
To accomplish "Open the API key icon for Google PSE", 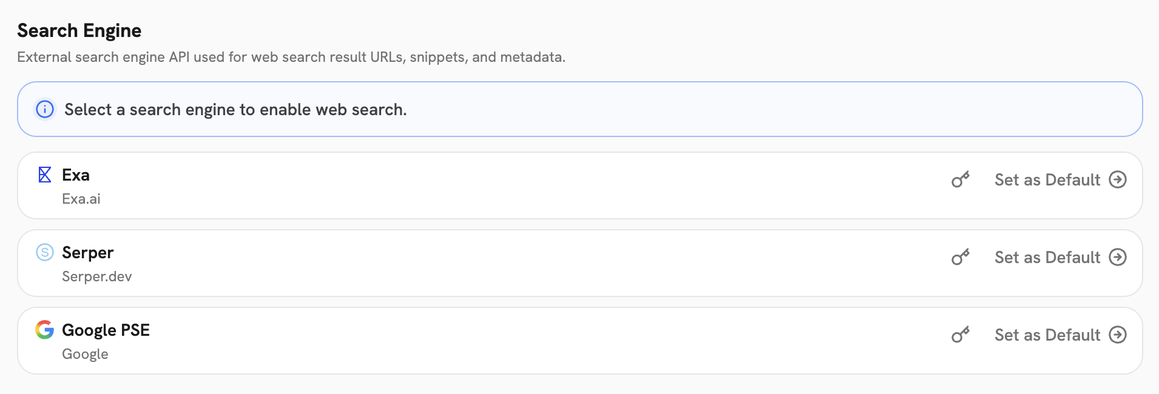I will pyautogui.click(x=959, y=335).
